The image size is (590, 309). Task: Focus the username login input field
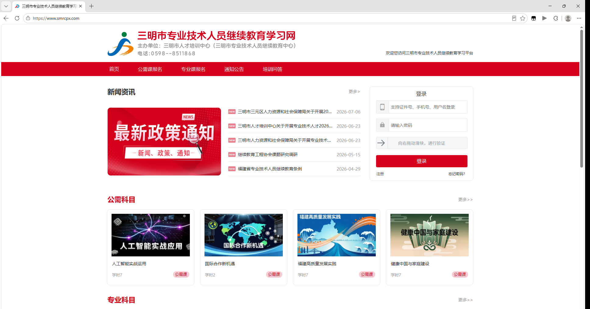(428, 107)
